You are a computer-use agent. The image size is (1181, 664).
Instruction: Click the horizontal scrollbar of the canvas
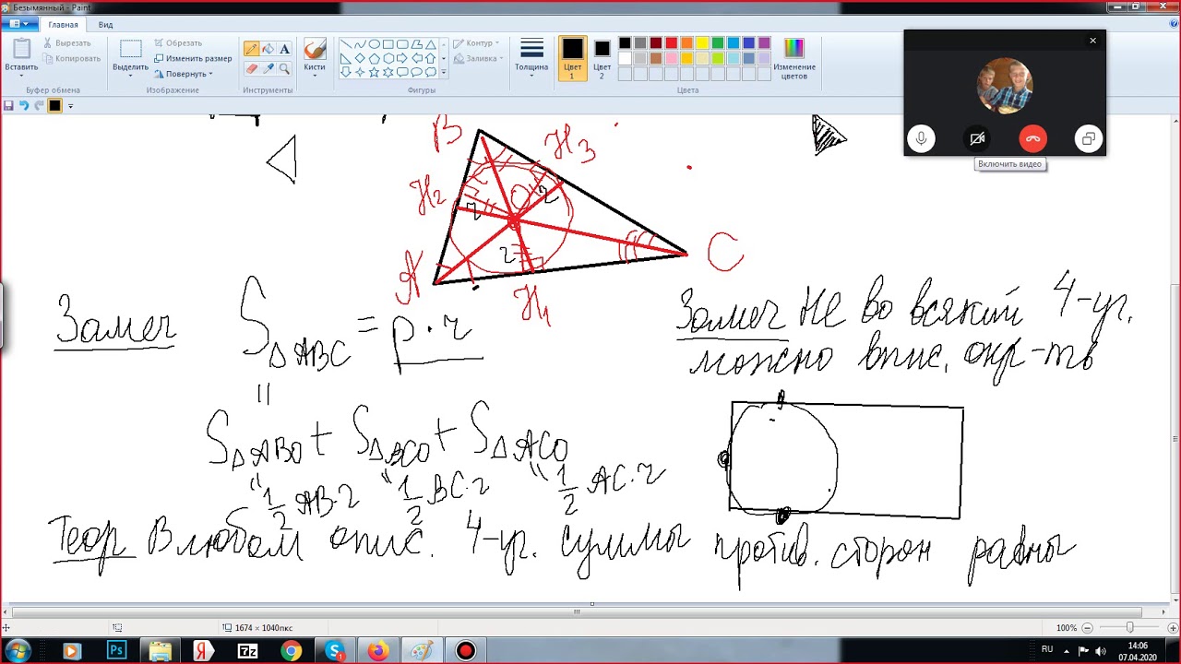click(578, 611)
